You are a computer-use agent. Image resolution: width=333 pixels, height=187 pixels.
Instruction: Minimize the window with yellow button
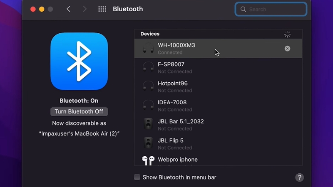coord(42,9)
